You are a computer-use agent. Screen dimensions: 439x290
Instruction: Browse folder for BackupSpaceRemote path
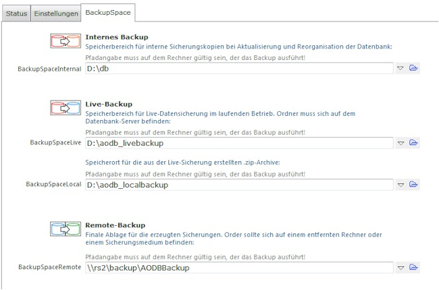click(413, 267)
